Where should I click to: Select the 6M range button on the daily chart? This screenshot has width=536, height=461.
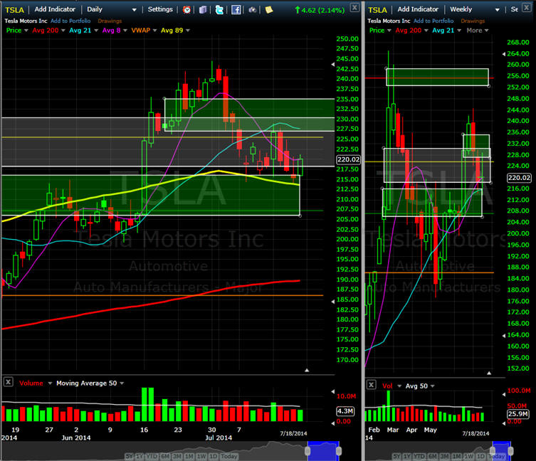pos(165,456)
